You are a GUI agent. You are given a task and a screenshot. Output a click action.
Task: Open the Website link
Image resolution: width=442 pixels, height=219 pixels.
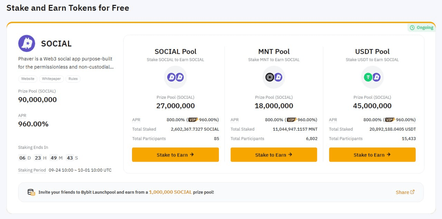pos(28,79)
